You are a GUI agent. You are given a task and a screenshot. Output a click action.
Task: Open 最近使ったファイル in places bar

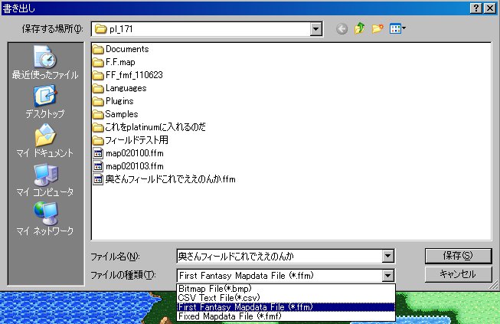(45, 63)
